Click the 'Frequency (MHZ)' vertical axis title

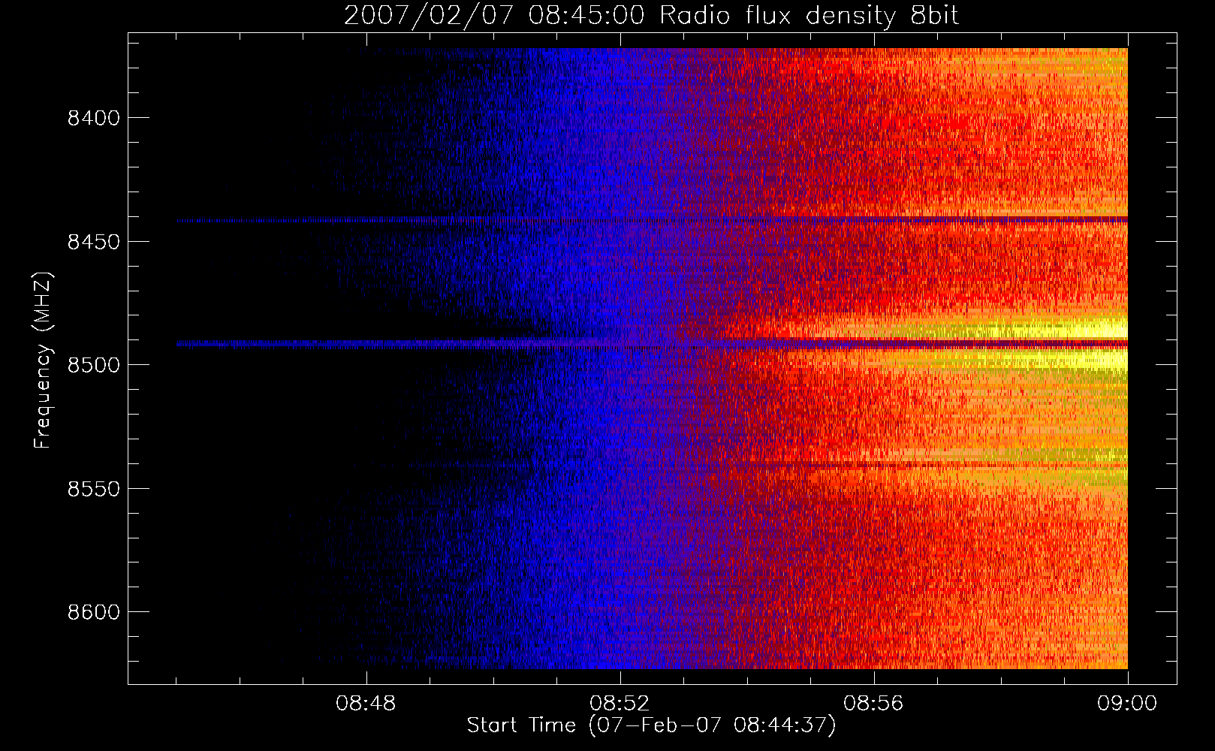(x=43, y=360)
